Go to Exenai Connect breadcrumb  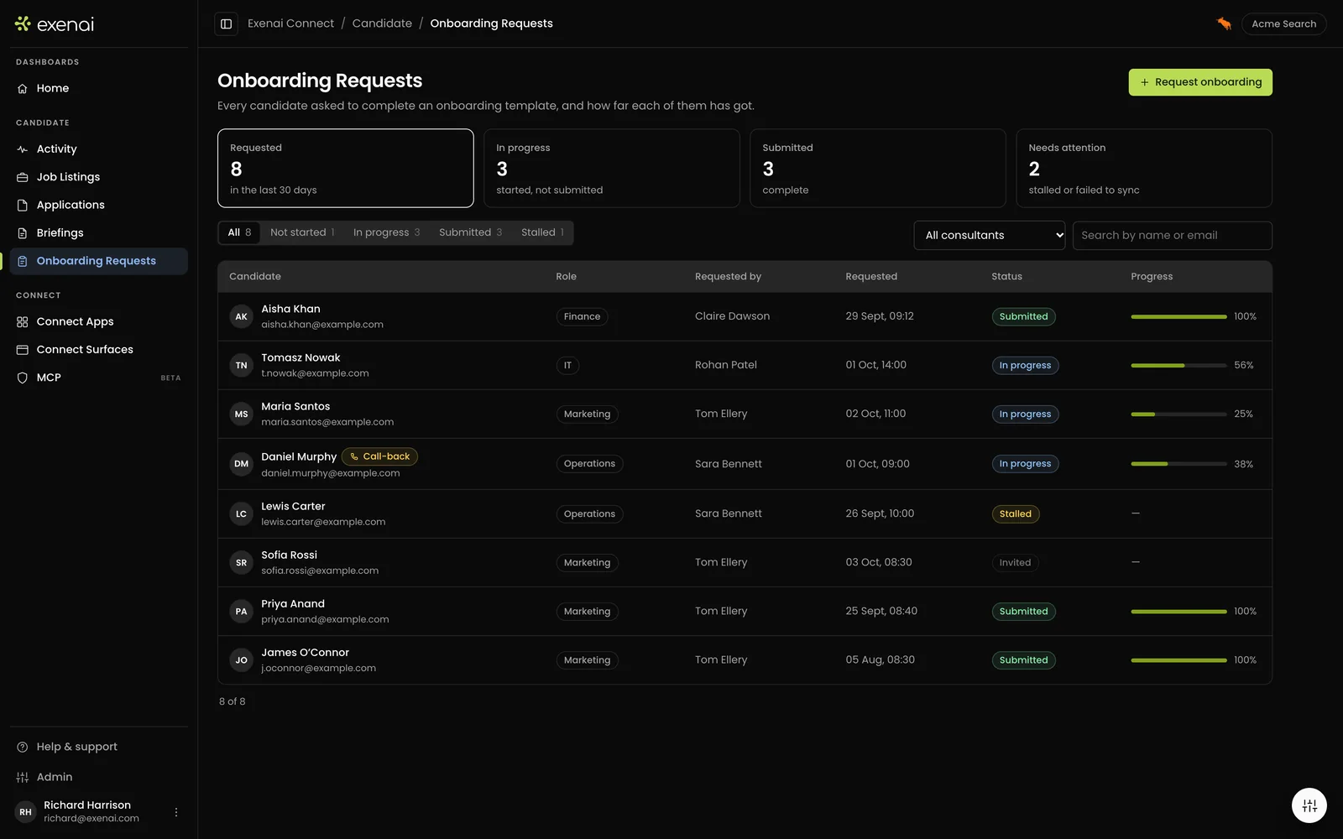[x=290, y=23]
